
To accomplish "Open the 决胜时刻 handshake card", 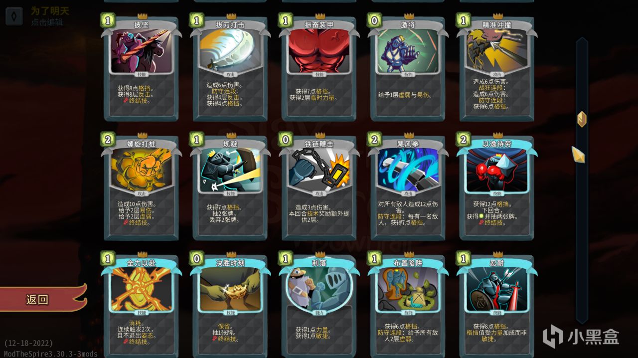I will [x=230, y=306].
